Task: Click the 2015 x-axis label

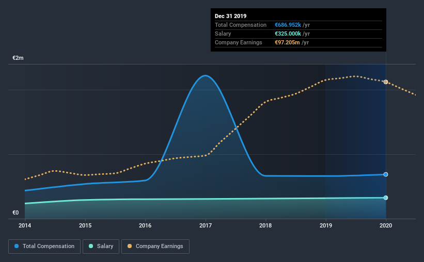Action: pos(85,225)
